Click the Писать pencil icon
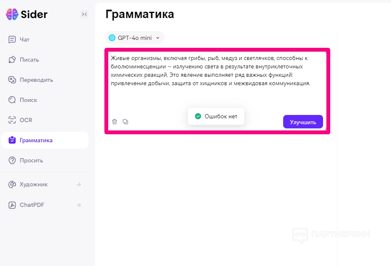Image resolution: width=391 pixels, height=266 pixels. (12, 60)
